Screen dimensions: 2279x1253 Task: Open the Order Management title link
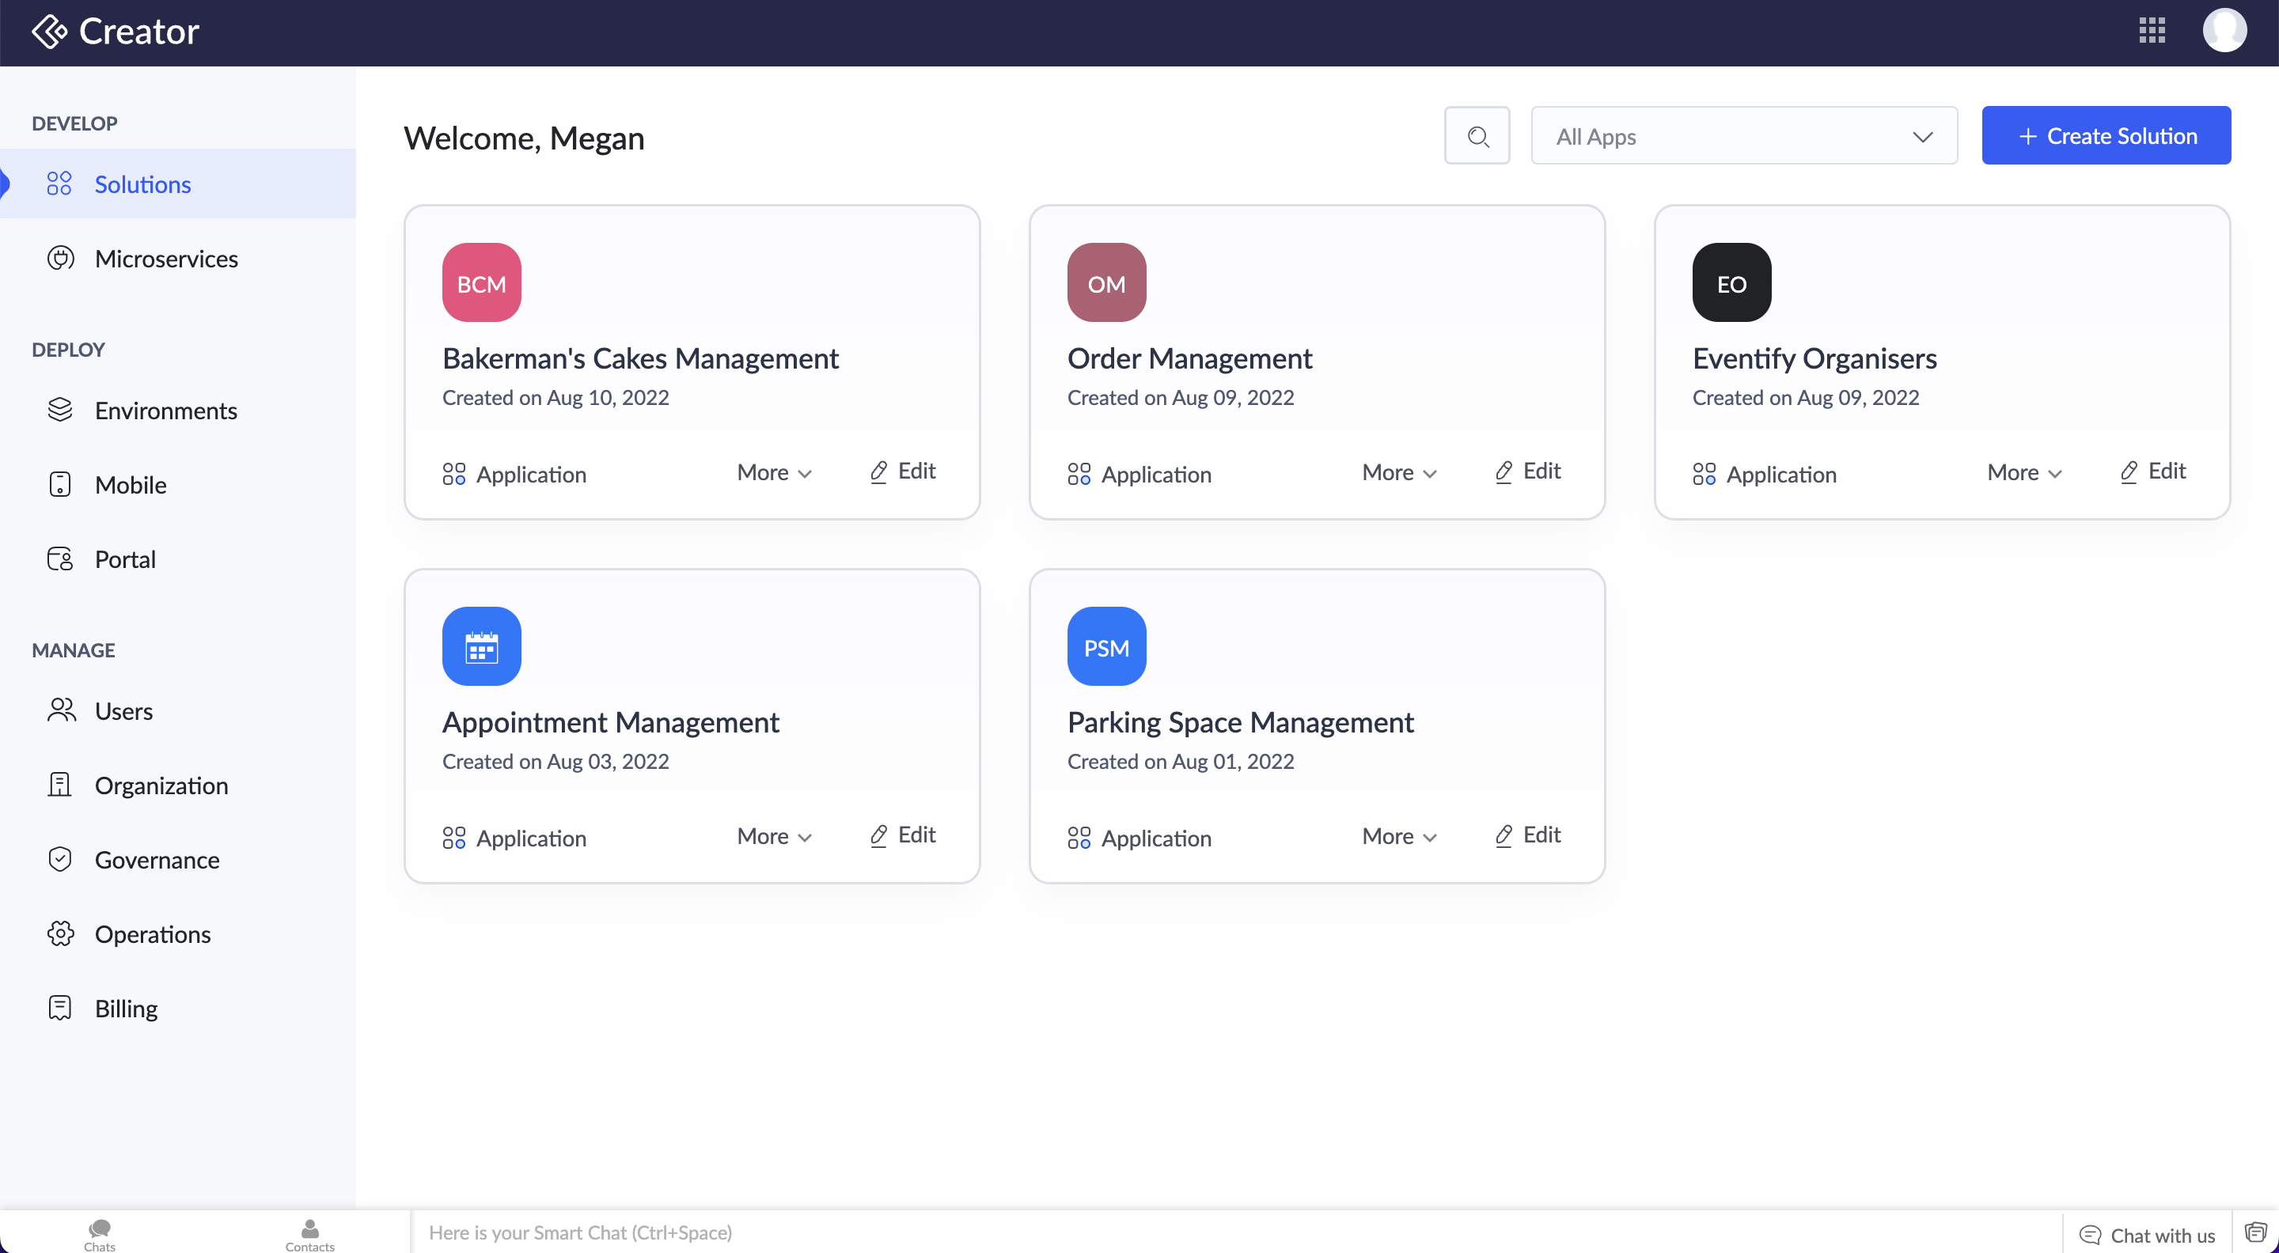(x=1189, y=358)
